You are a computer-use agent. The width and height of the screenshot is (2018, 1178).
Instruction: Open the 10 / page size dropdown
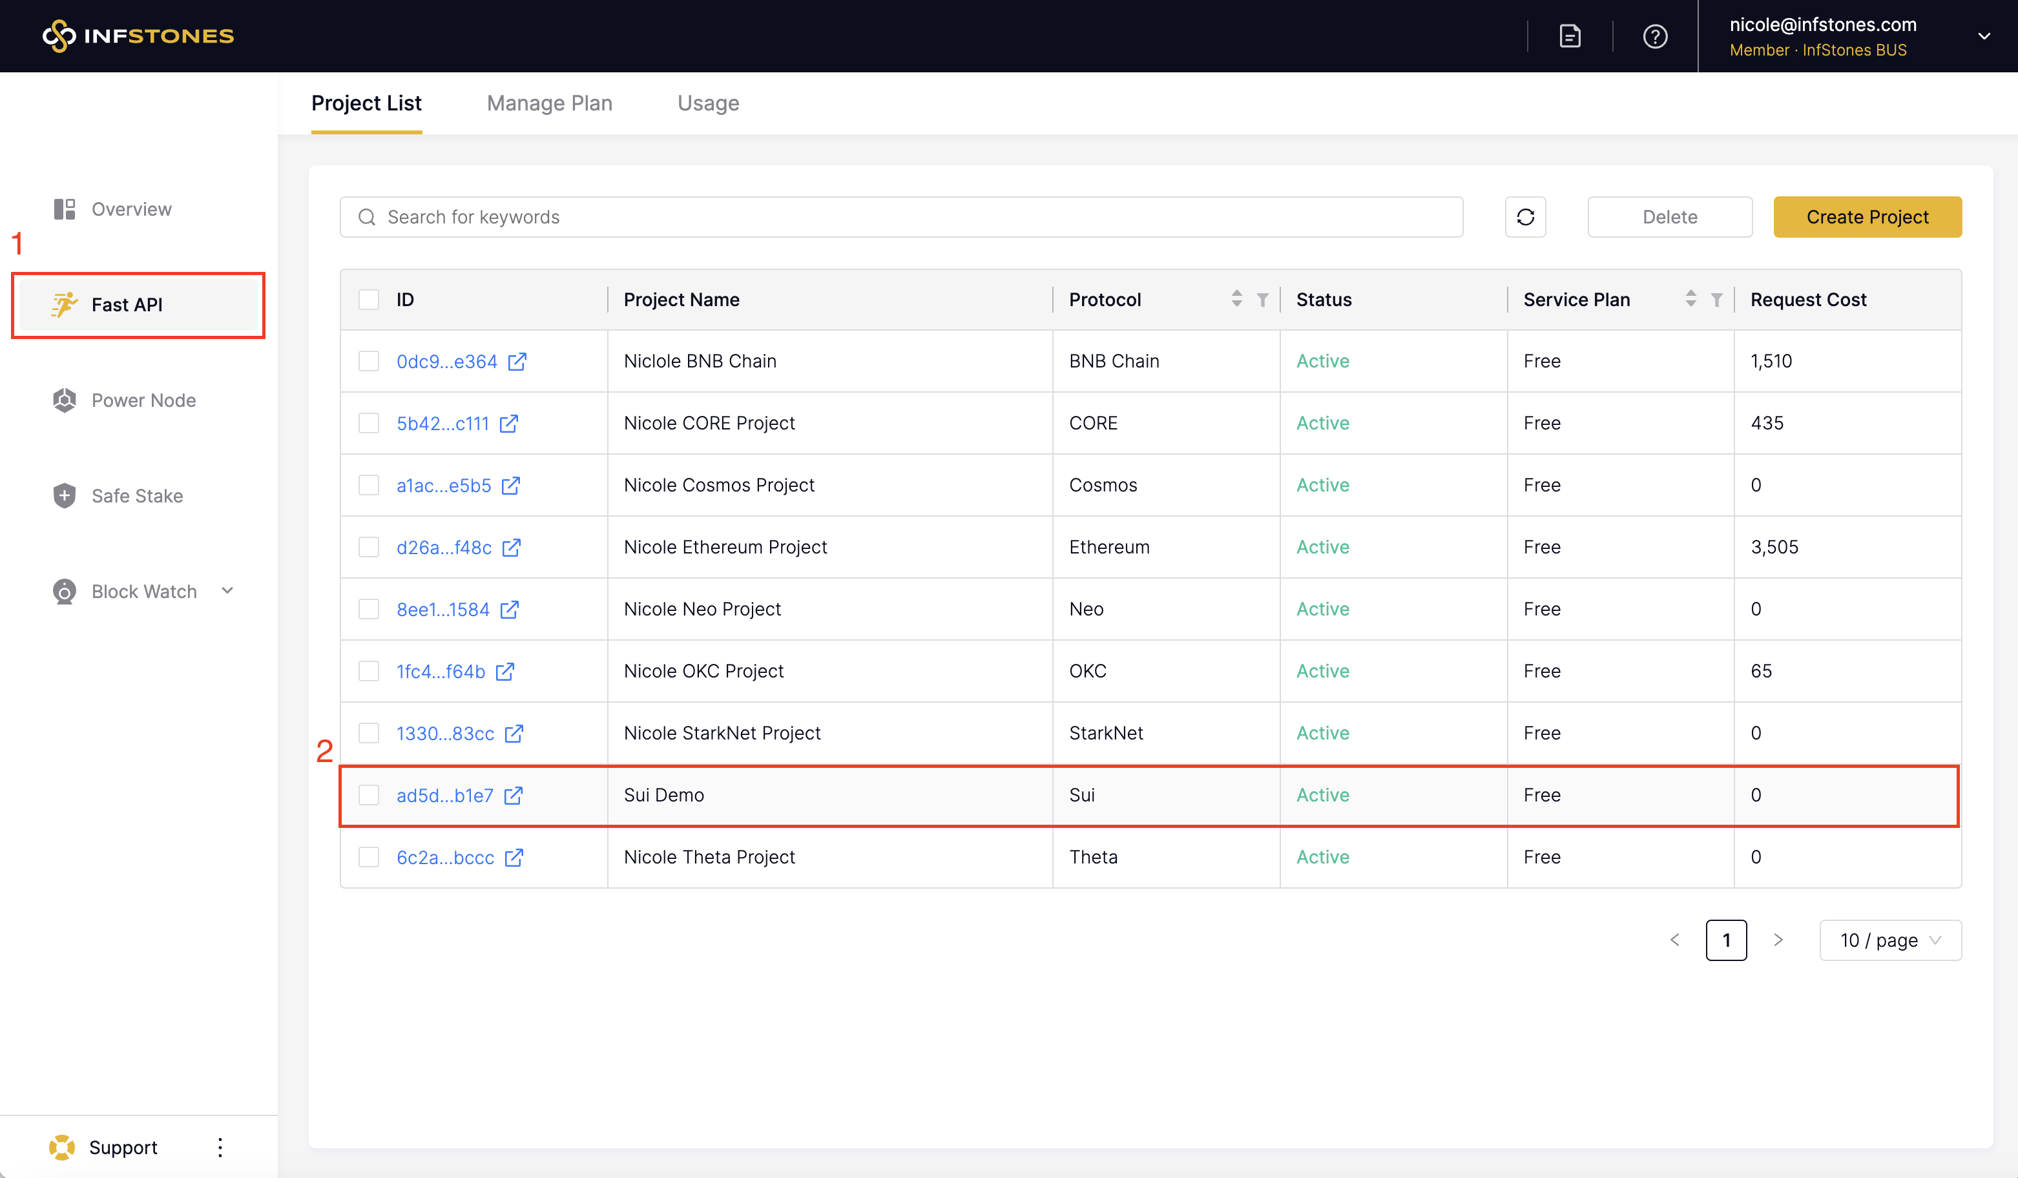point(1890,940)
